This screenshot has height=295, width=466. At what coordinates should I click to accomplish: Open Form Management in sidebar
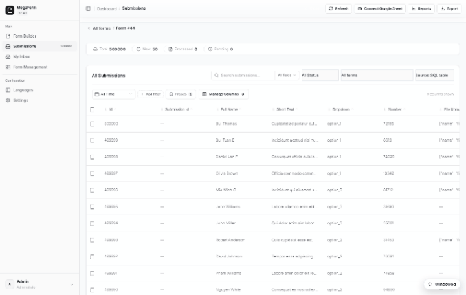point(39,67)
